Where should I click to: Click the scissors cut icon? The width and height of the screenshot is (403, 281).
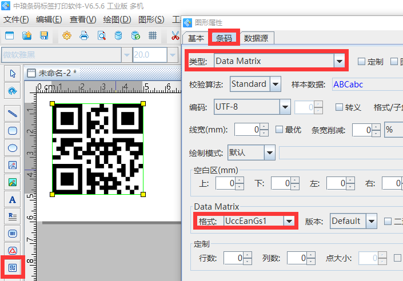[x=175, y=35]
